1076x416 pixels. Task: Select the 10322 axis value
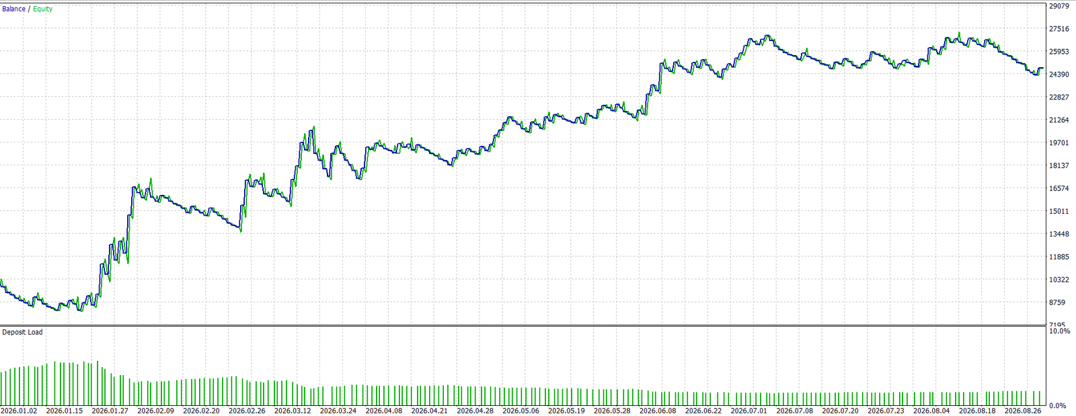click(x=1059, y=280)
